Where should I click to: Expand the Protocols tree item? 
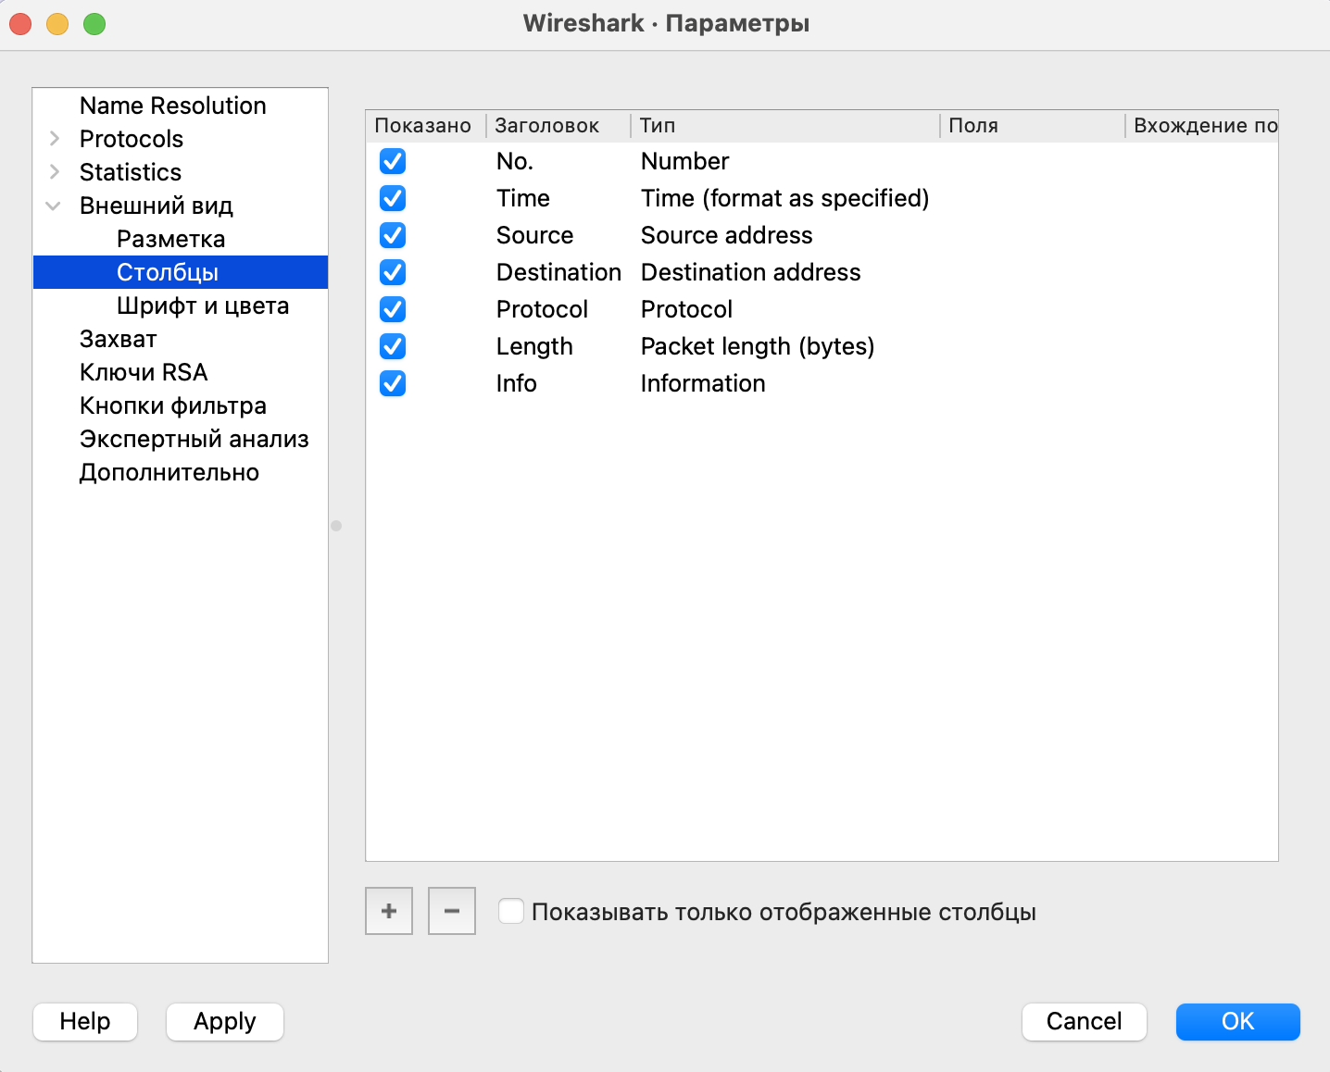click(55, 139)
